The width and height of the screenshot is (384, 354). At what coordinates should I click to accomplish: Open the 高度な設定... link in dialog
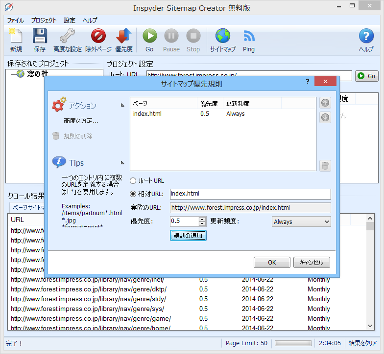pos(81,121)
